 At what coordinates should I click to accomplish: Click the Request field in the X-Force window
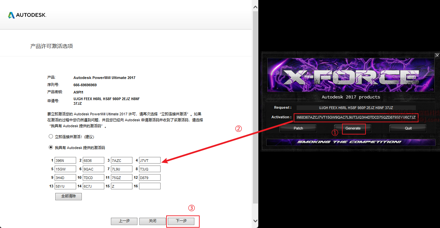pos(356,108)
